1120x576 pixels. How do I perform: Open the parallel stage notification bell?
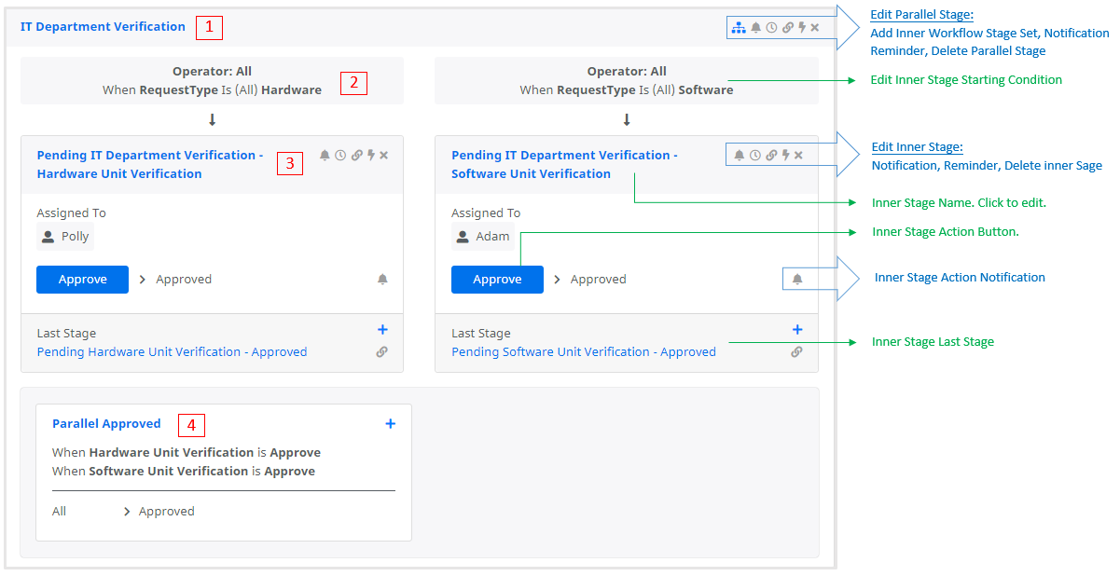tap(756, 28)
